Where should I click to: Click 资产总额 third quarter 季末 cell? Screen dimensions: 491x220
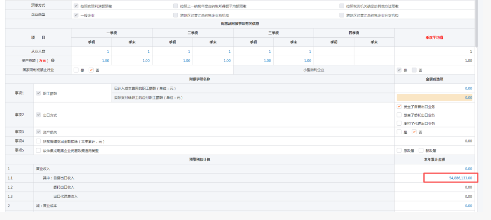point(294,60)
